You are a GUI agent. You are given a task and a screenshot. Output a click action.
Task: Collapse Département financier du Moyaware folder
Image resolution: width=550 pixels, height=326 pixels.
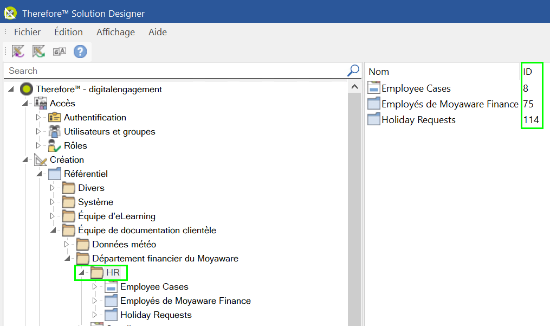click(x=67, y=259)
